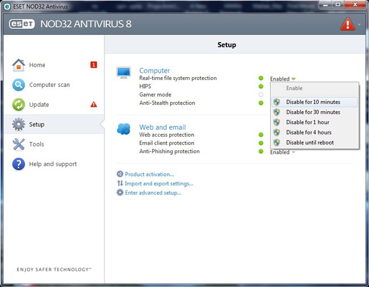Click the green Update arrows icon
This screenshot has height=287, width=369.
[x=19, y=104]
